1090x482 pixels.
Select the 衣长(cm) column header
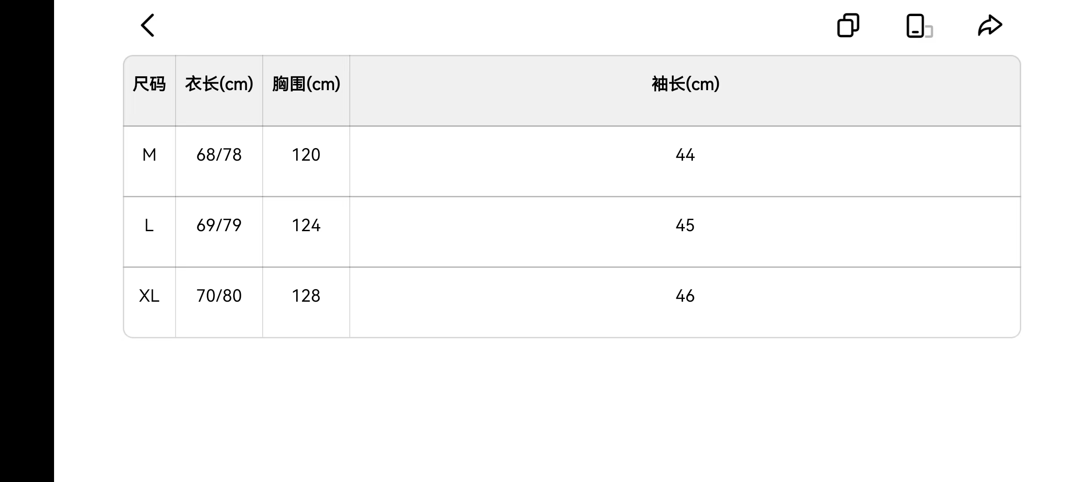pyautogui.click(x=219, y=84)
